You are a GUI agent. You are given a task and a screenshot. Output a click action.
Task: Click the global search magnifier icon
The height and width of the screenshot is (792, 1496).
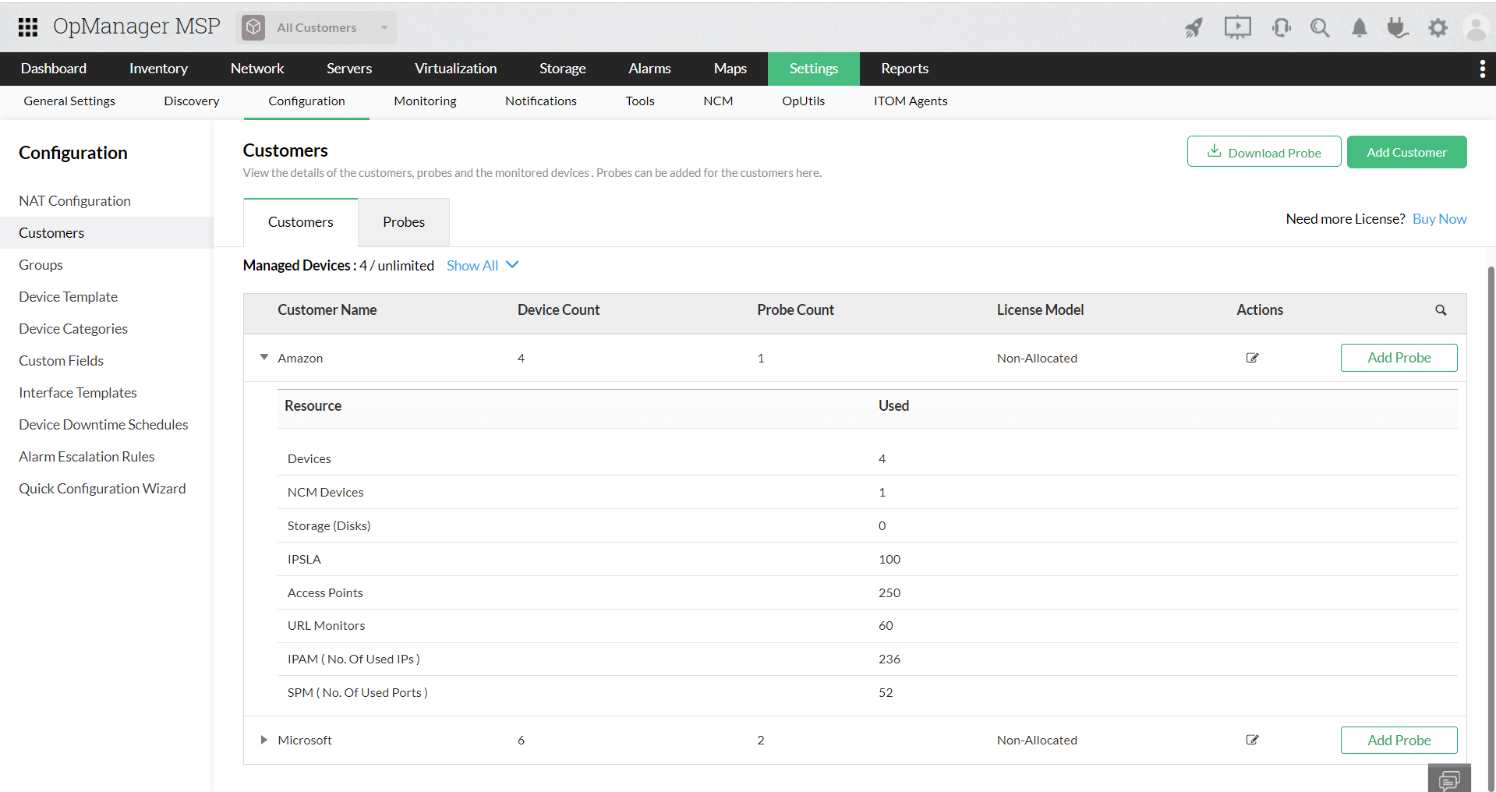coord(1319,28)
